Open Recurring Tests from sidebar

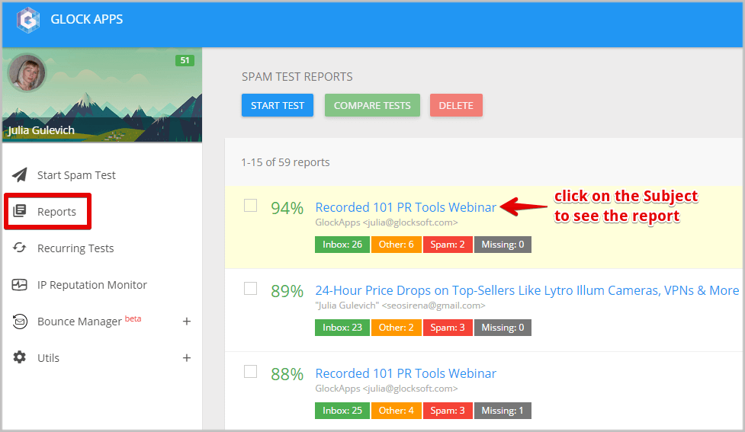pyautogui.click(x=75, y=248)
